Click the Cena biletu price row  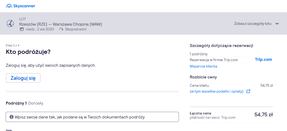pyautogui.click(x=231, y=86)
